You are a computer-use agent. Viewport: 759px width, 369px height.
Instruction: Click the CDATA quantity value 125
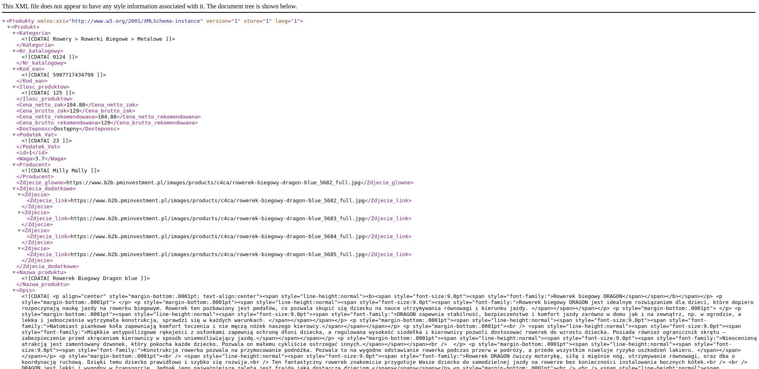(x=48, y=93)
